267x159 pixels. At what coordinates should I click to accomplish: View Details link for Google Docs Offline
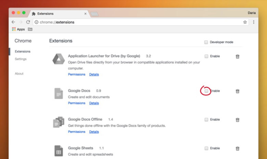tap(94, 132)
